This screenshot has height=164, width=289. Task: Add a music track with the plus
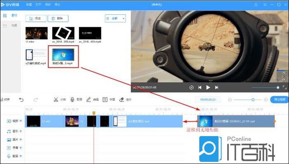click(21, 131)
